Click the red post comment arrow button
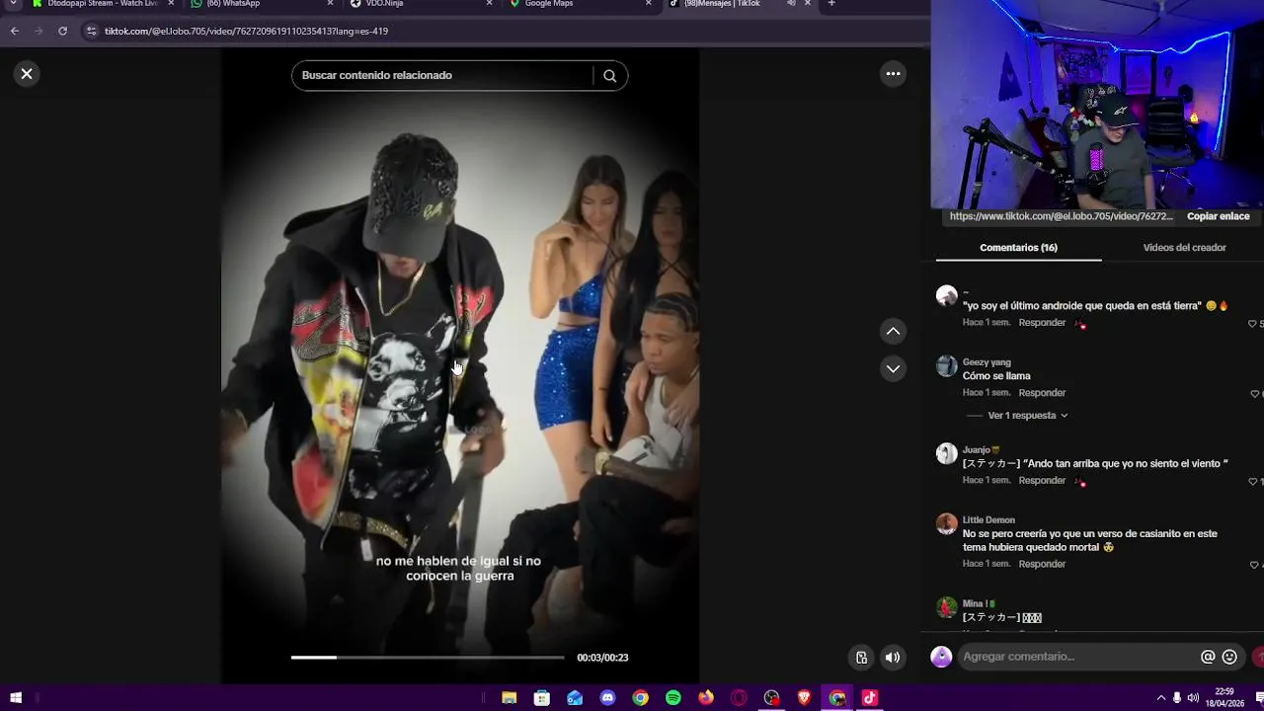 1258,657
